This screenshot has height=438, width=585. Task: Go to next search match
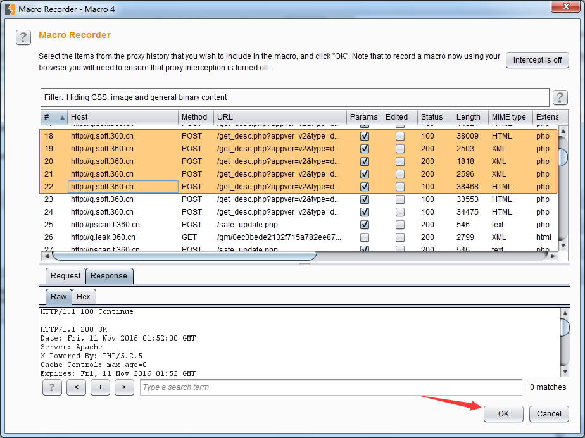coord(124,387)
